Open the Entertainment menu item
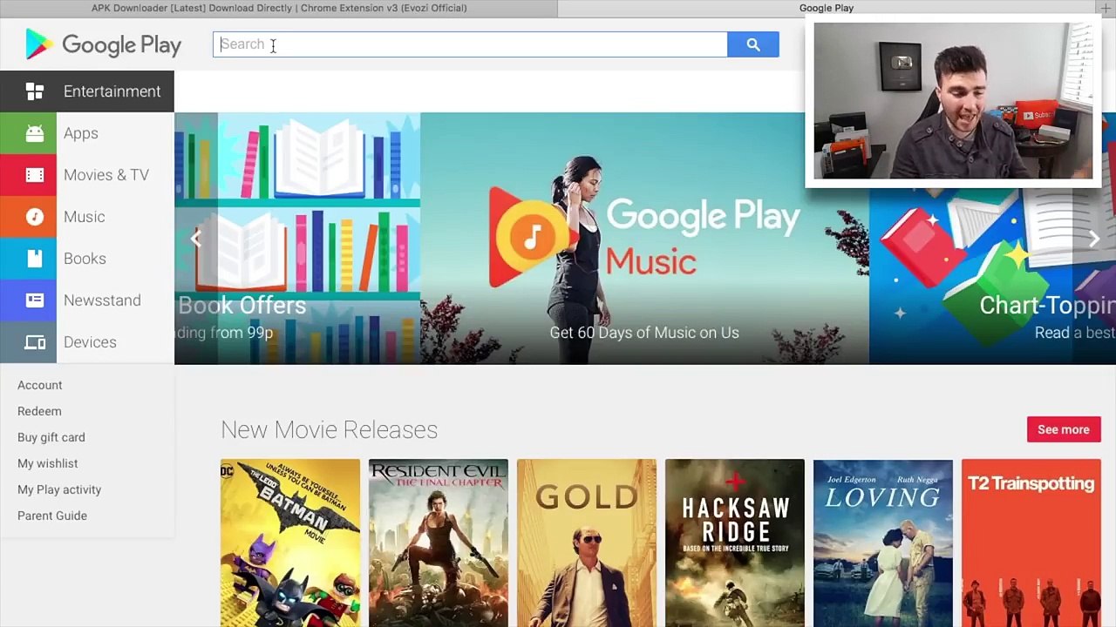This screenshot has width=1116, height=627. (87, 91)
